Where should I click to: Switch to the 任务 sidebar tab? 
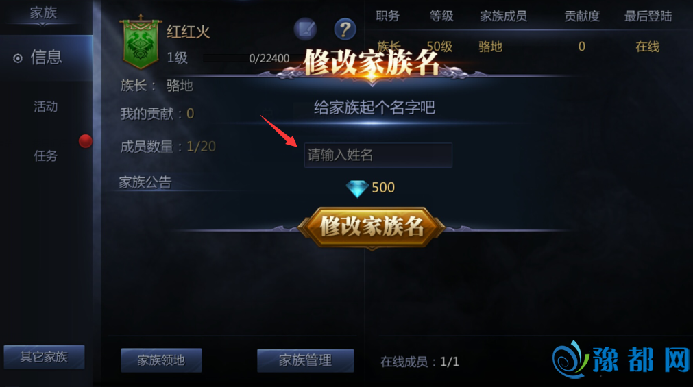click(46, 155)
